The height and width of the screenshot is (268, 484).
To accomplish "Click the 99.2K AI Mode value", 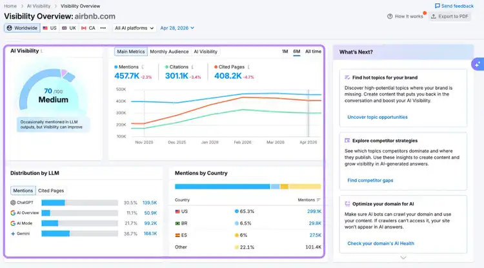I will [x=150, y=223].
